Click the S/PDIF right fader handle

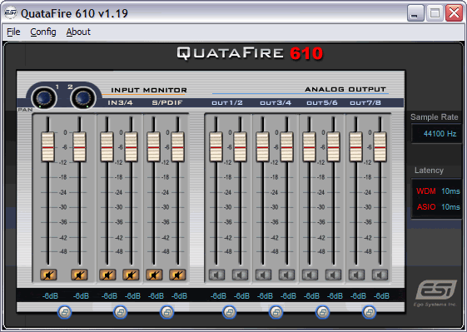click(x=177, y=147)
